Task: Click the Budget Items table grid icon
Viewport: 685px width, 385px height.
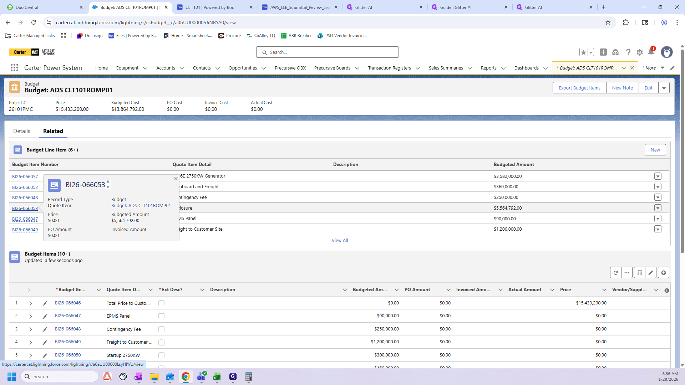Action: [x=640, y=273]
